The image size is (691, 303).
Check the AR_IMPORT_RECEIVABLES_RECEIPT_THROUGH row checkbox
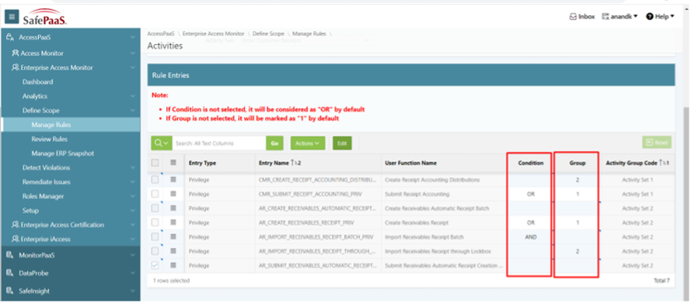coord(155,251)
